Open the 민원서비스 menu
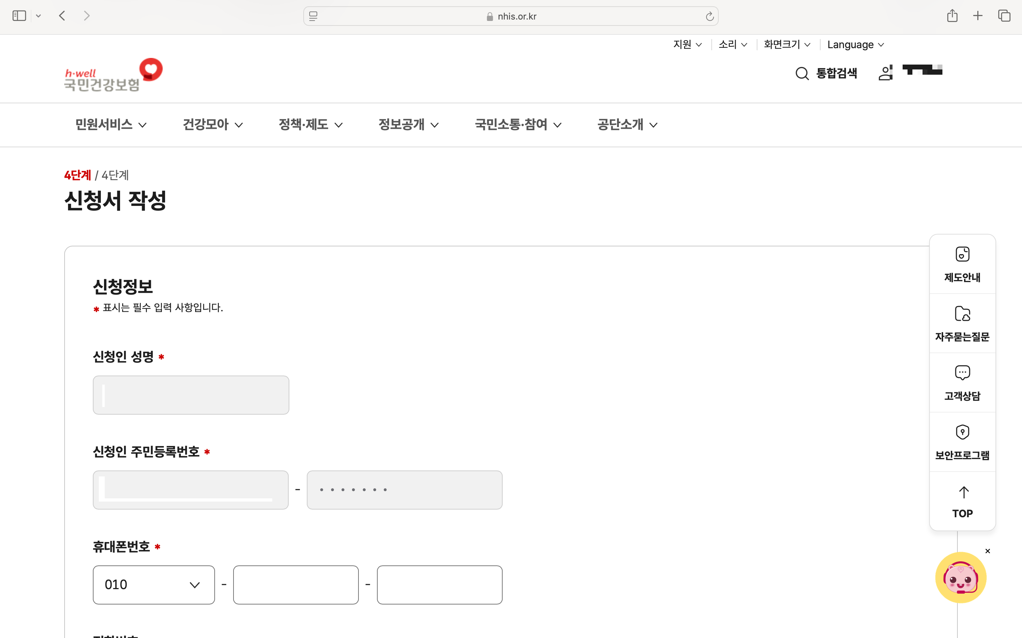This screenshot has width=1022, height=638. coord(111,125)
